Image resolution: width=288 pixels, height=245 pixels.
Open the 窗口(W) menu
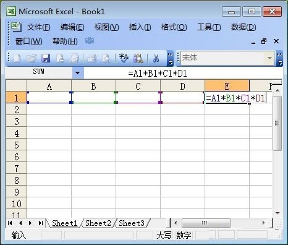point(29,41)
